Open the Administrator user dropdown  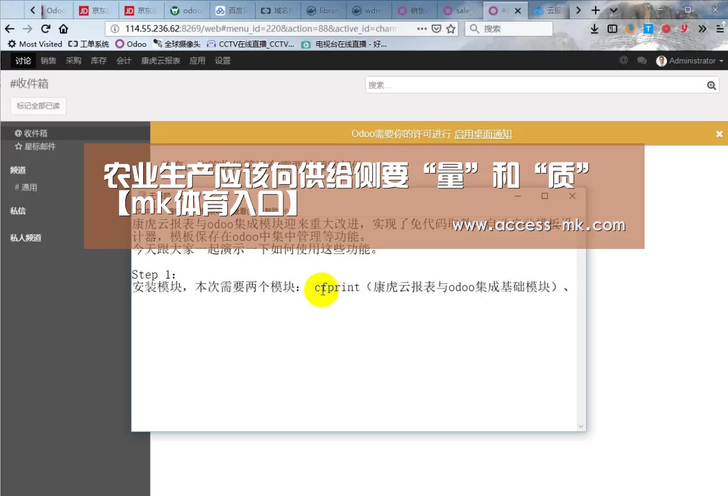pos(690,61)
